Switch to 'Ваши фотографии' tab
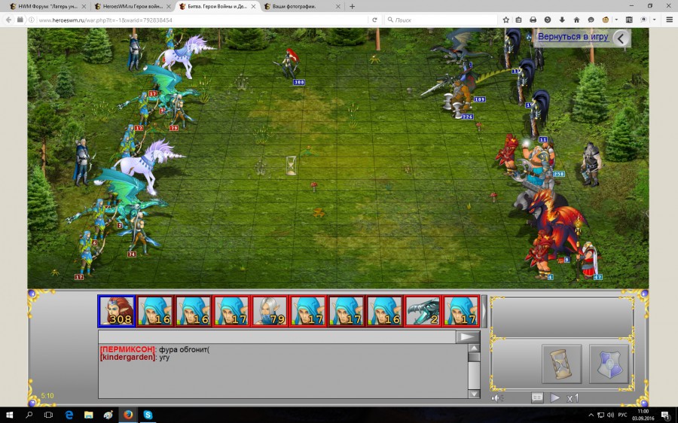Screen dimensions: 678x423 [x=294, y=7]
